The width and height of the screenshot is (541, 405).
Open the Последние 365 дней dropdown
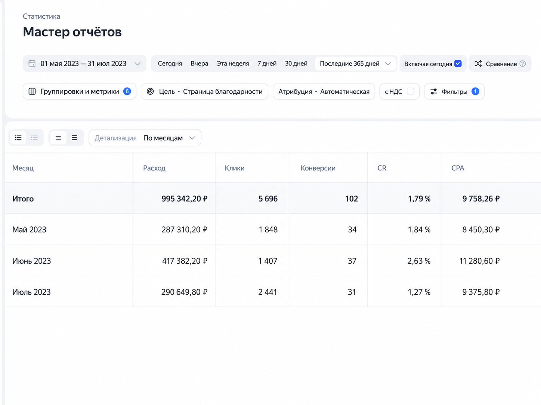tap(355, 63)
